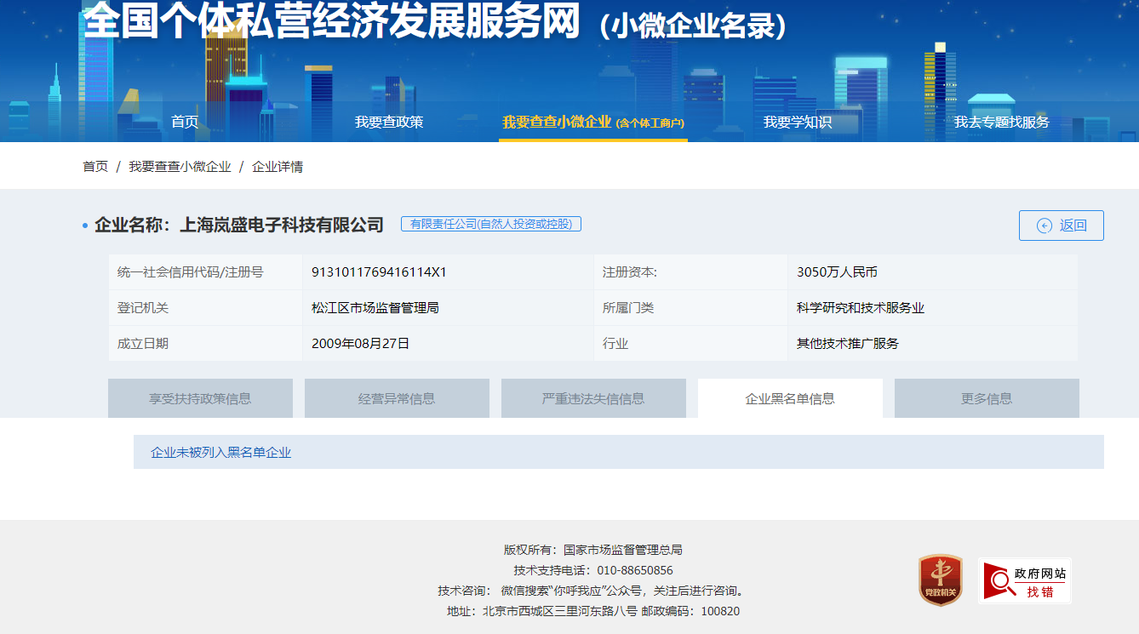
Task: Click 其他技术推广服务 industry value
Action: (x=848, y=344)
